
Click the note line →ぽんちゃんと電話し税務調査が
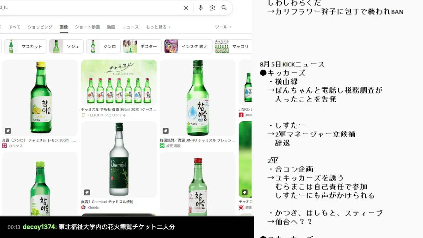pos(325,90)
